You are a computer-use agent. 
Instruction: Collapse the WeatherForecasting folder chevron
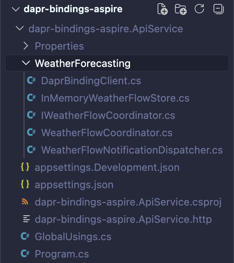pos(26,63)
